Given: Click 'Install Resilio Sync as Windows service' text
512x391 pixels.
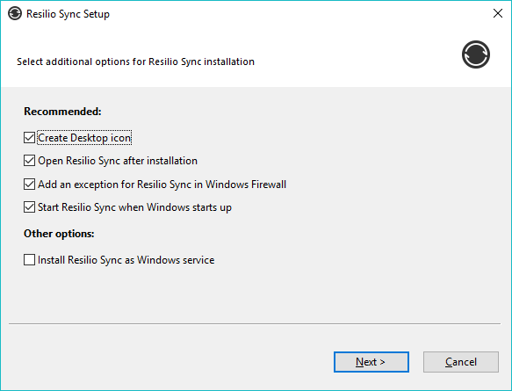Looking at the screenshot, I should (126, 260).
